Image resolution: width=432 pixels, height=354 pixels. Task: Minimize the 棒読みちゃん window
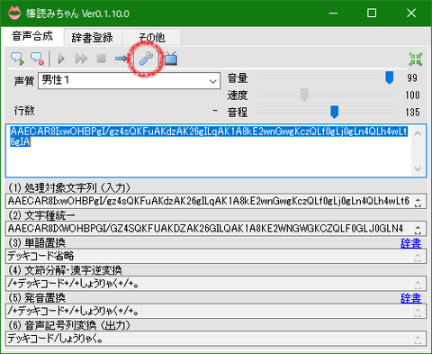click(333, 14)
